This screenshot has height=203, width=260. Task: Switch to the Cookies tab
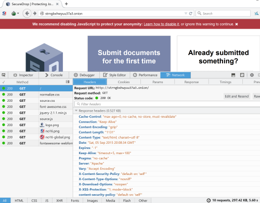pyautogui.click(x=124, y=82)
